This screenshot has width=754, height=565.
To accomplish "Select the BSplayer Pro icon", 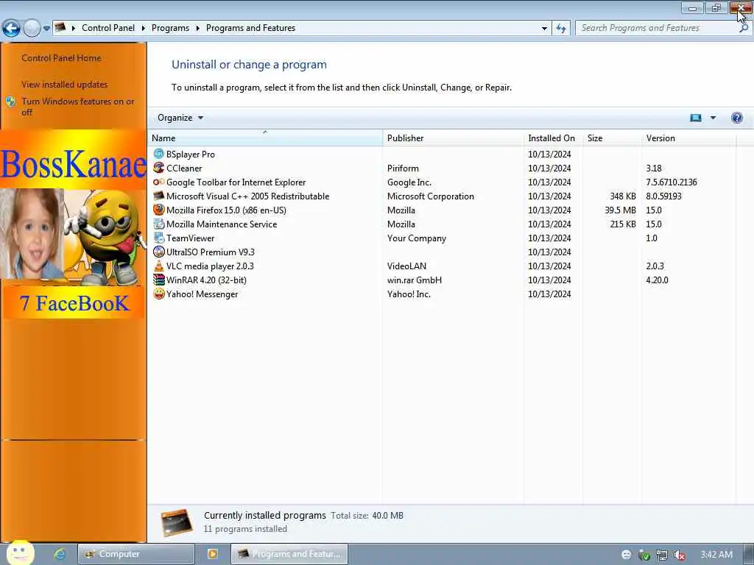I will (x=159, y=154).
